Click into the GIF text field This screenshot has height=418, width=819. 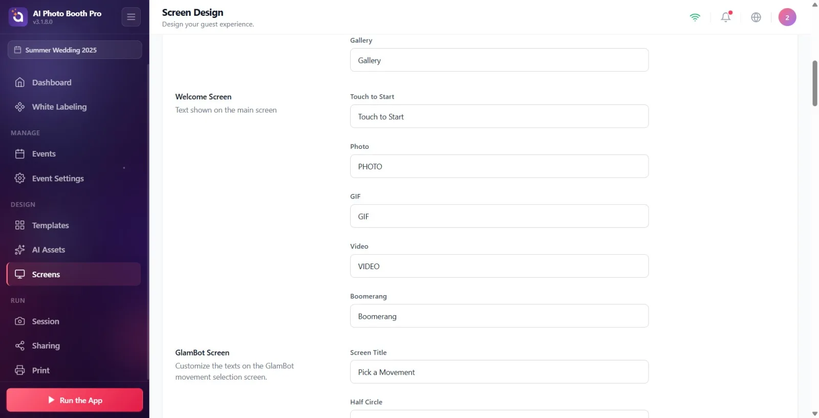pos(499,216)
